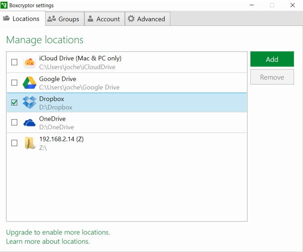
Task: Click the yellow network folder icon
Action: pyautogui.click(x=29, y=143)
